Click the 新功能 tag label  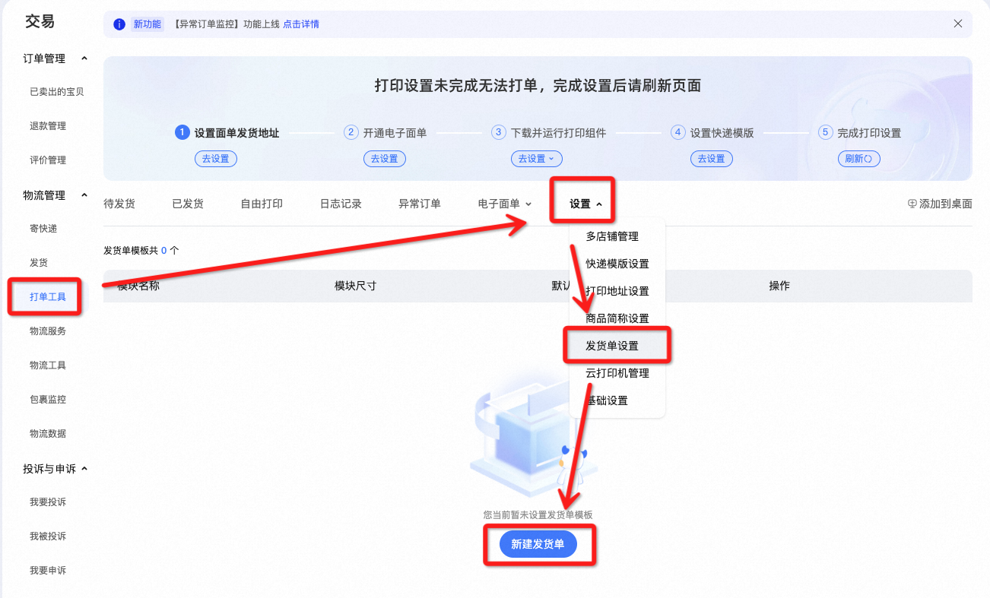click(148, 24)
